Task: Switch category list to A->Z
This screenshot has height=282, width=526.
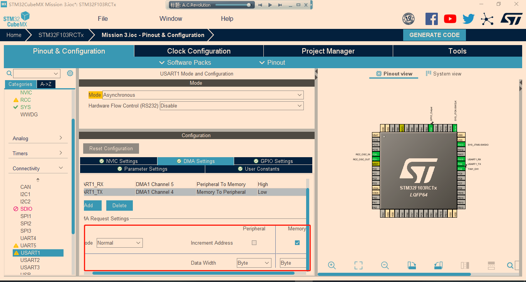Action: point(45,84)
